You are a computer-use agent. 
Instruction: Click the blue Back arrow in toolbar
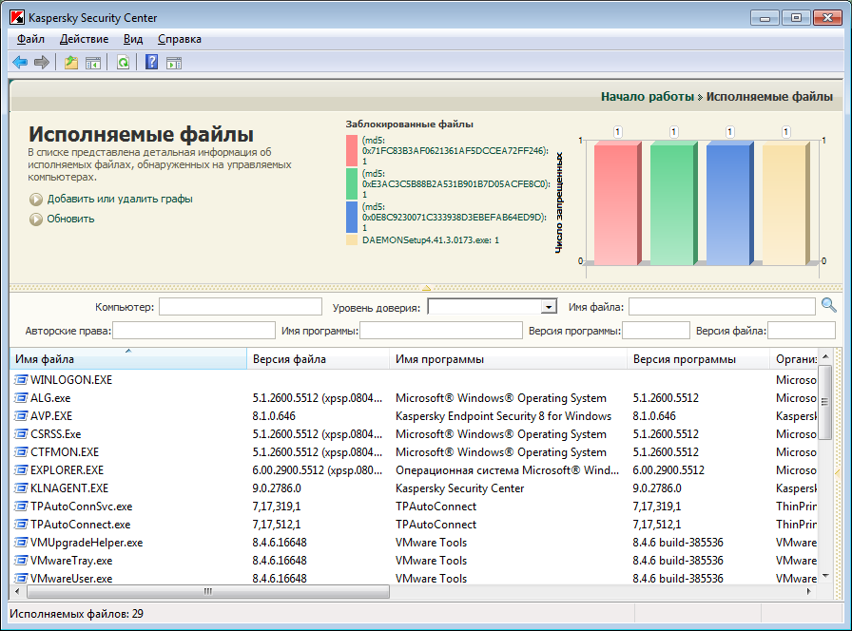(20, 63)
